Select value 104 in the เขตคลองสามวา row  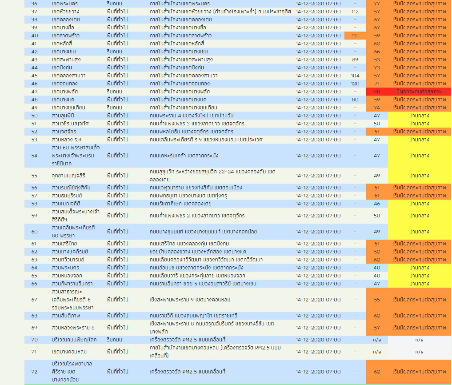point(355,76)
